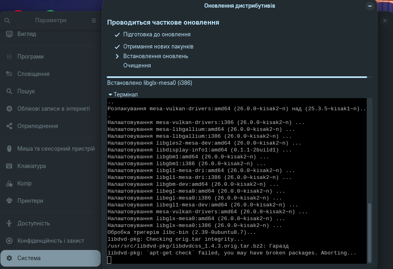The width and height of the screenshot is (393, 269).
Task: Click the Сповіщення bell icon
Action: [9, 74]
